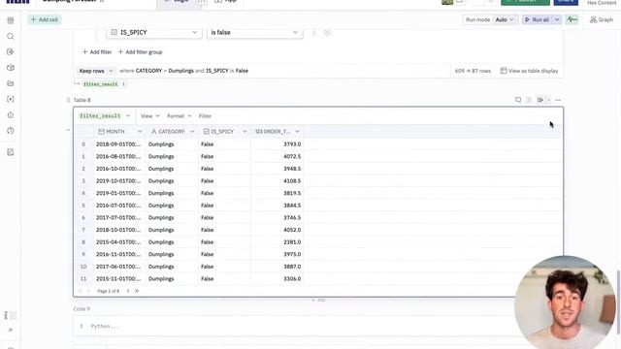
Task: Select order value 3887.0
Action: coord(277,267)
